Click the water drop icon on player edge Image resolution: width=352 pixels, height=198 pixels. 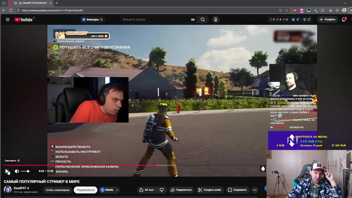point(263,169)
